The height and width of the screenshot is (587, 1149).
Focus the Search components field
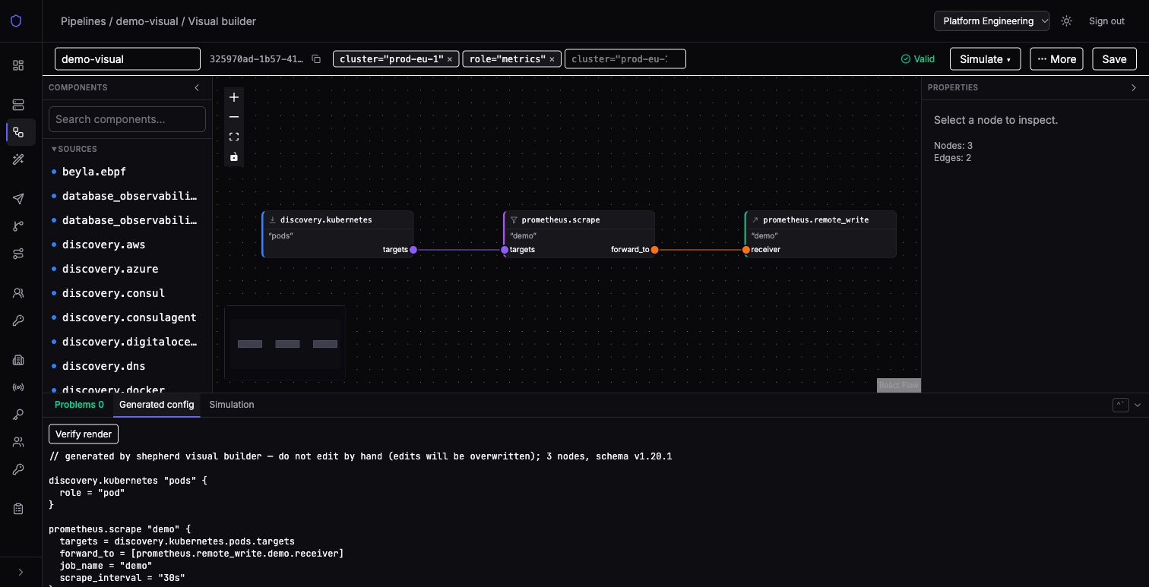coord(127,119)
